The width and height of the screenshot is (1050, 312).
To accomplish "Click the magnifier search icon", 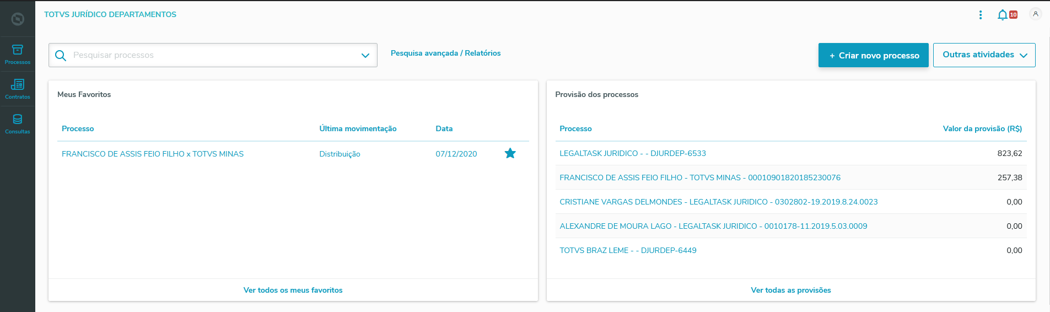I will coord(61,56).
